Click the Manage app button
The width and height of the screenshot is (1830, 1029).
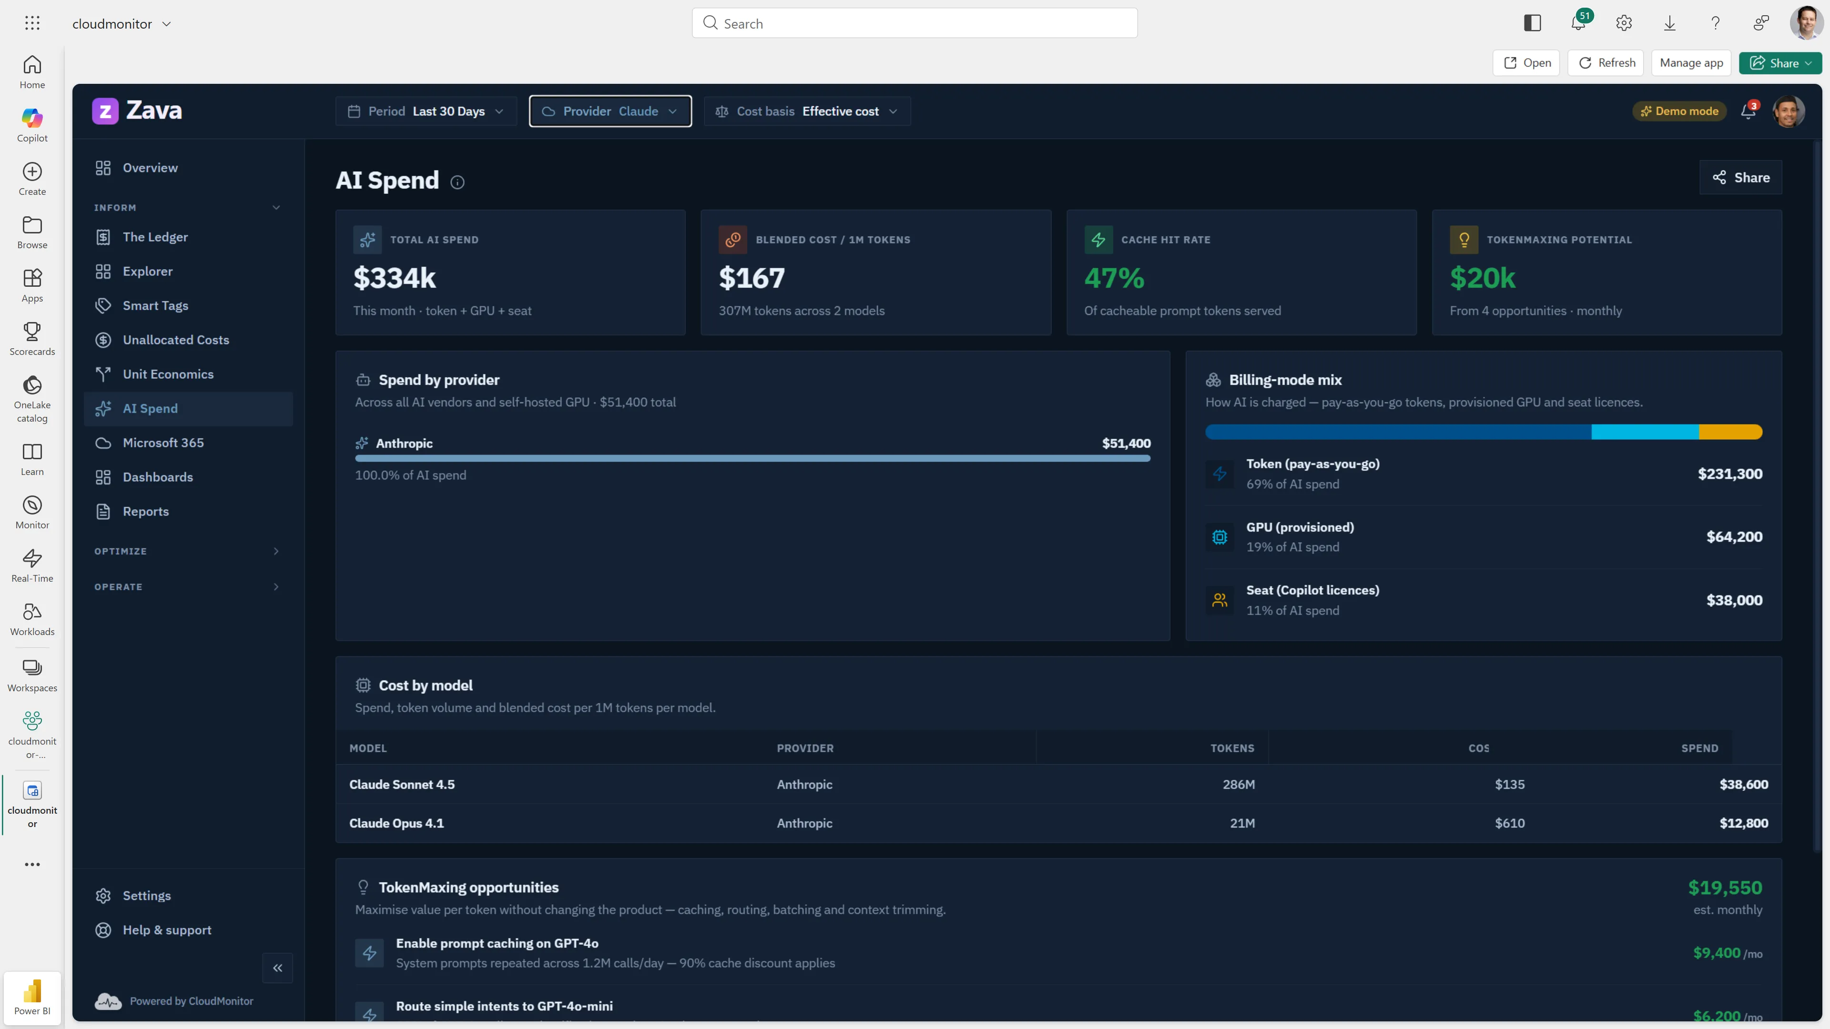pyautogui.click(x=1691, y=62)
